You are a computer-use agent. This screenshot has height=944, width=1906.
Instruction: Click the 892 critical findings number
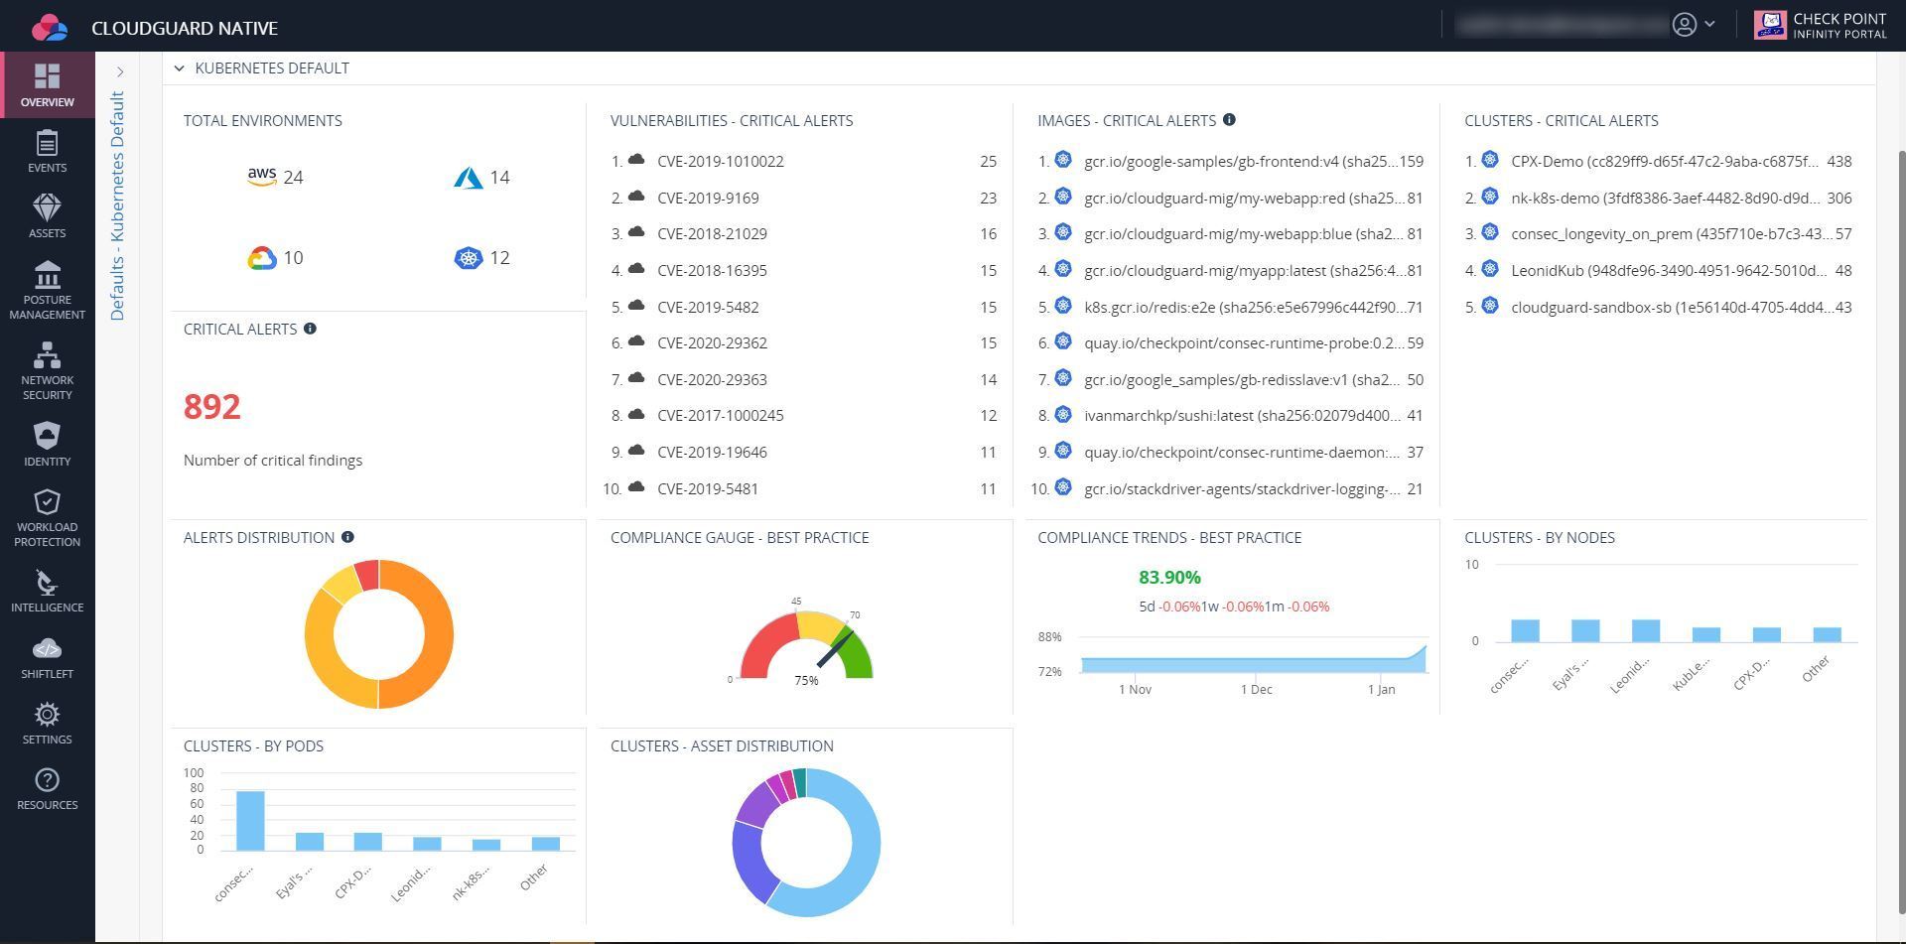pos(212,407)
